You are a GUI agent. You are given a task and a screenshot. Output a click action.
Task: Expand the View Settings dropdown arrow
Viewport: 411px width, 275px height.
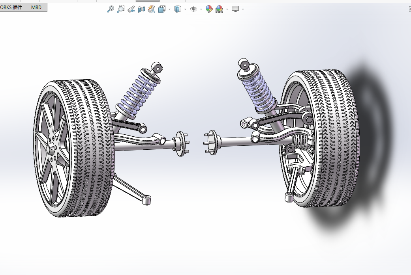tap(243, 9)
